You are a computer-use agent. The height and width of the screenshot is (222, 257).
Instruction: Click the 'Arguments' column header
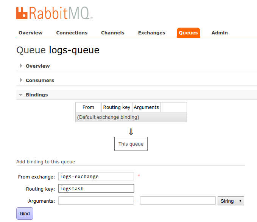point(146,107)
